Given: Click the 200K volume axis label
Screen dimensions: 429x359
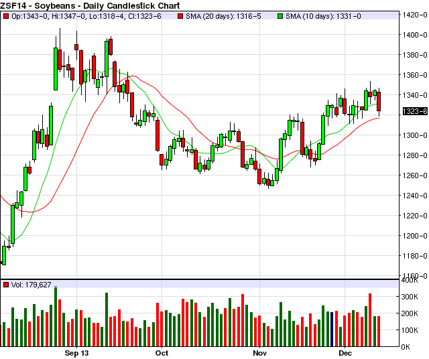Looking at the screenshot, I should 410,313.
